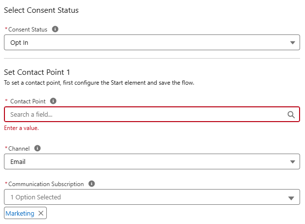Click the Start element helper text

point(99,83)
